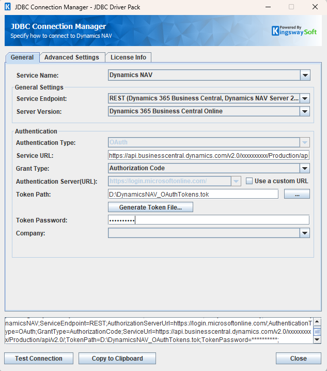Click the connection string scroll down arrow

(317, 340)
